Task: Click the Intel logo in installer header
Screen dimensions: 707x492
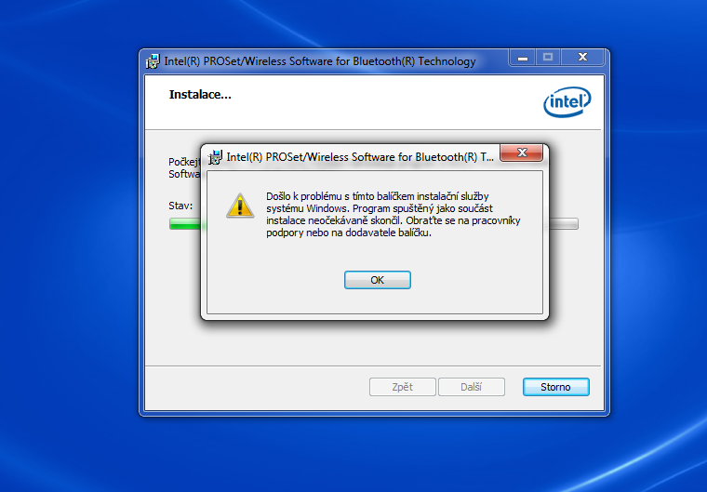Action: (567, 102)
